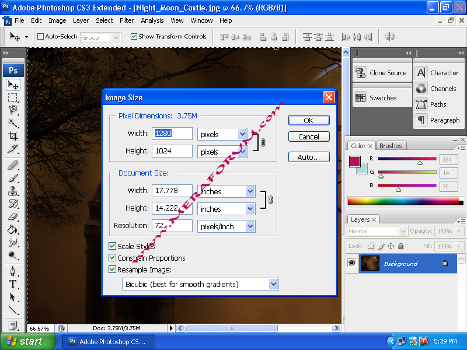Click the R color slider
Viewport: 467px width, 350px height.
(x=407, y=159)
